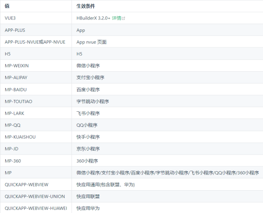Select the QUICKAPP-WEBVIEW value
The height and width of the screenshot is (213, 263).
(27, 184)
